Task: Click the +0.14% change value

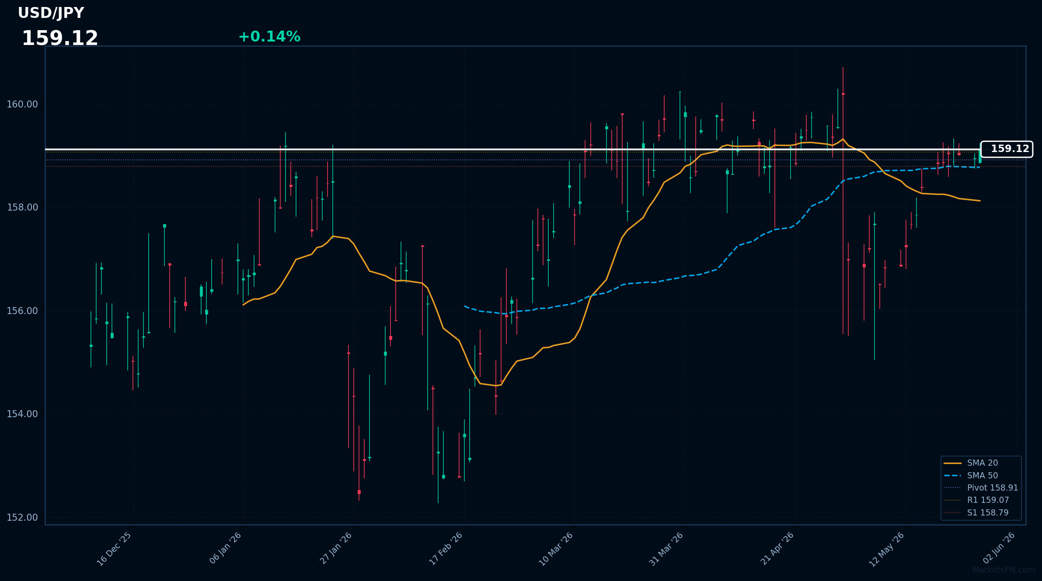Action: tap(269, 37)
